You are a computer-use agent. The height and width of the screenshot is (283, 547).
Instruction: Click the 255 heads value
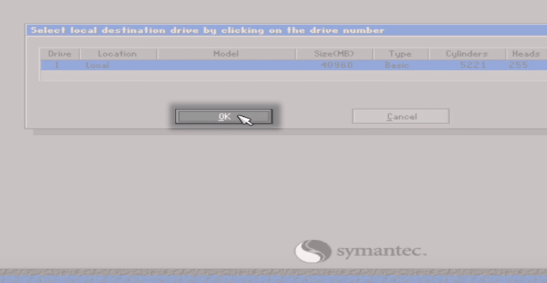518,65
